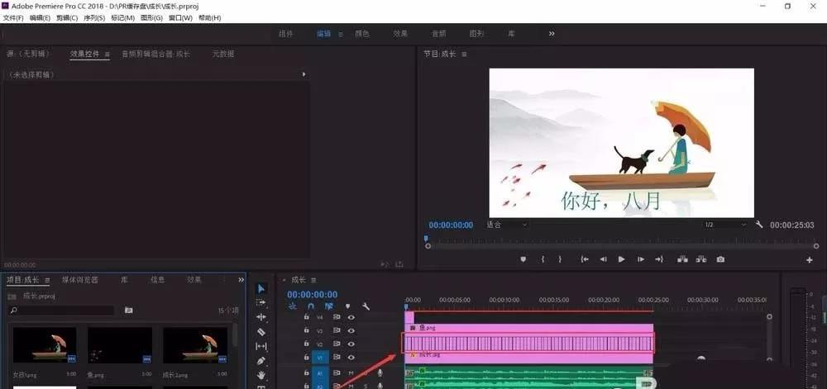Click Project panel search field
This screenshot has width=827, height=389.
(x=61, y=311)
